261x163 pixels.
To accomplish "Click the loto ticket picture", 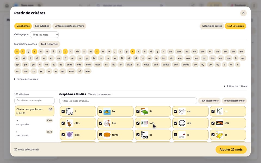I will [x=144, y=123].
